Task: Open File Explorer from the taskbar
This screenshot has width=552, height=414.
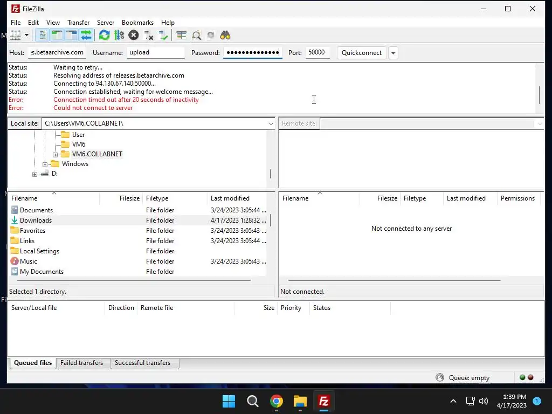Action: tap(300, 401)
